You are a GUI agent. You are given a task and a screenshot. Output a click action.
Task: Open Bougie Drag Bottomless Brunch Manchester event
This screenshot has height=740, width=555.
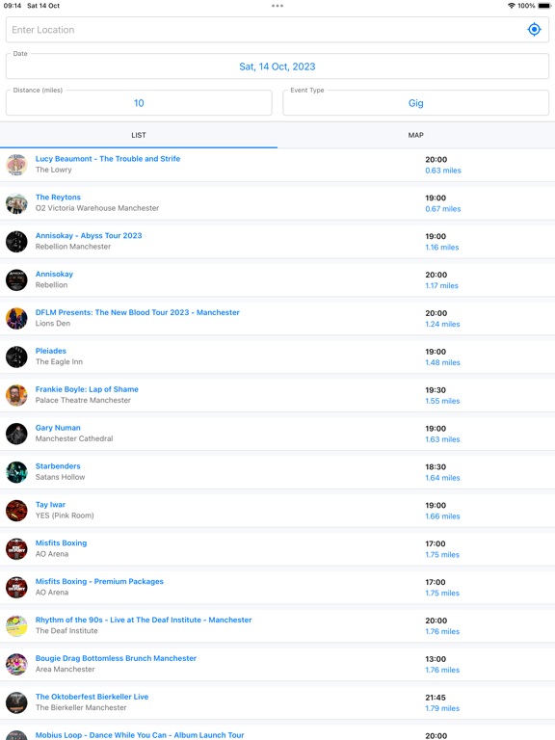(116, 658)
